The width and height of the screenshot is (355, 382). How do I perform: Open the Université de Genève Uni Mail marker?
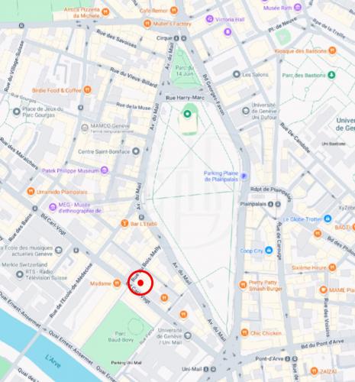188,335
